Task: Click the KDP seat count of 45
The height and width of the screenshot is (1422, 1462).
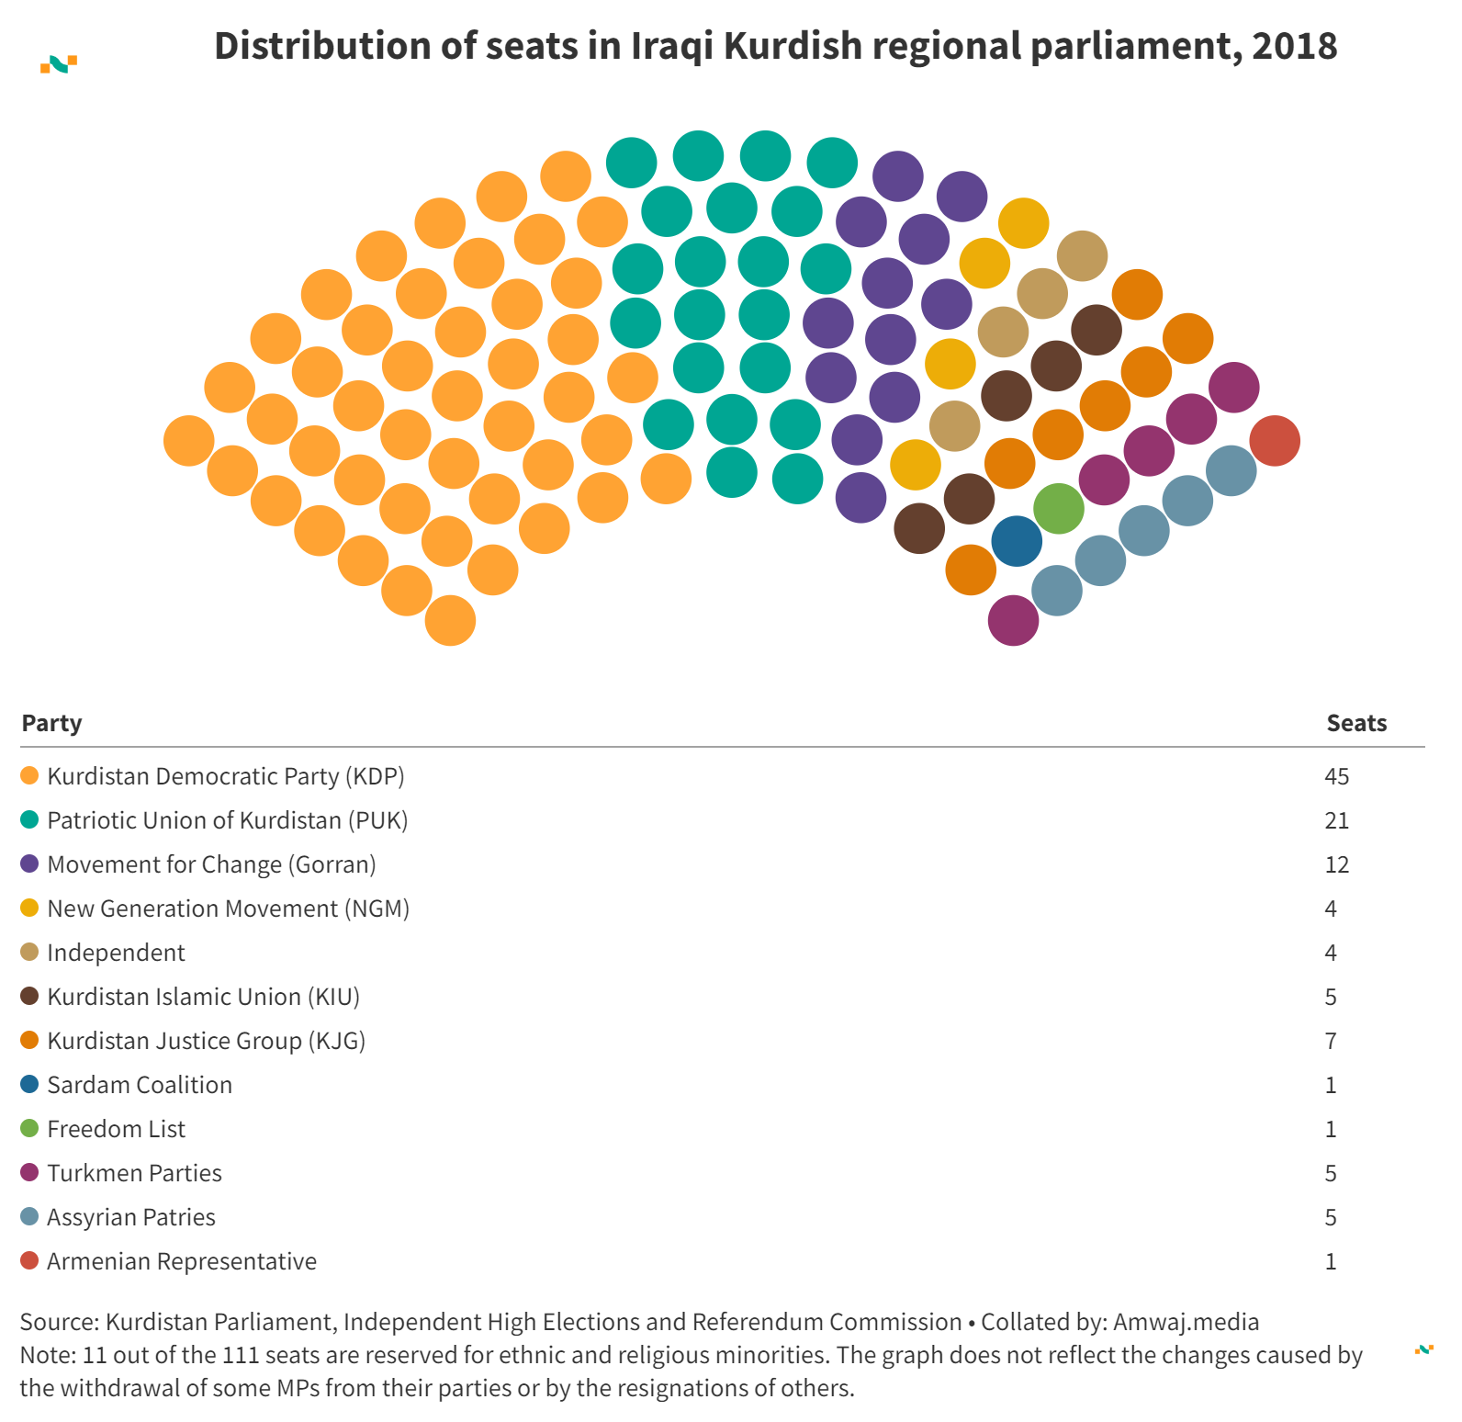Action: click(1336, 776)
